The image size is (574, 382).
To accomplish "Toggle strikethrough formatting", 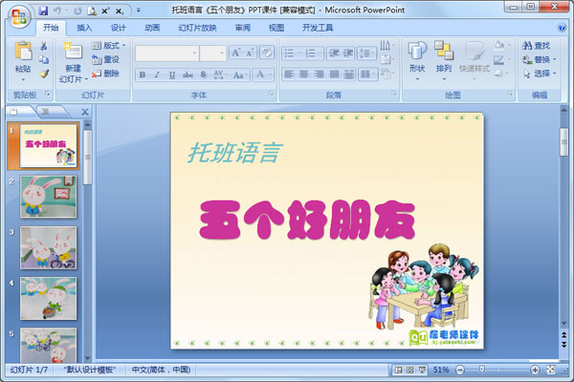I will 188,74.
